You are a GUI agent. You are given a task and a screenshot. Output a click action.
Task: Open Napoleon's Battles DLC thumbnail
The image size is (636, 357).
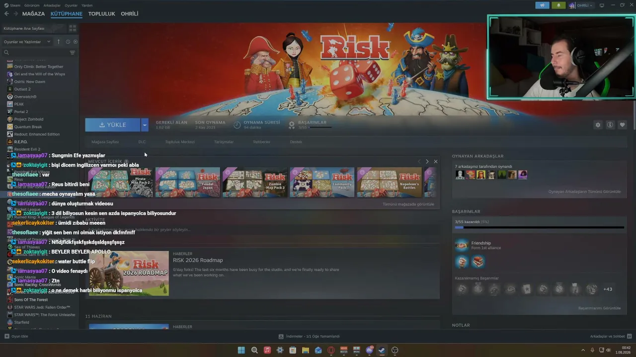coord(389,182)
